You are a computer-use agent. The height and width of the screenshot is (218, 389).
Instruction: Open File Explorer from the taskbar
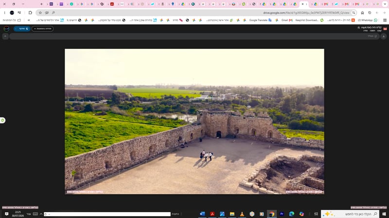coord(232,214)
